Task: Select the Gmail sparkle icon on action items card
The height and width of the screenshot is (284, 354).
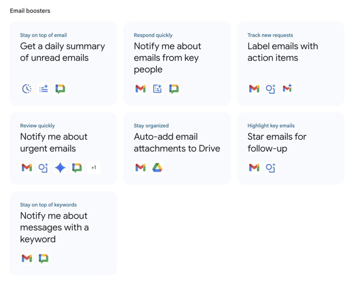Action: (x=287, y=89)
